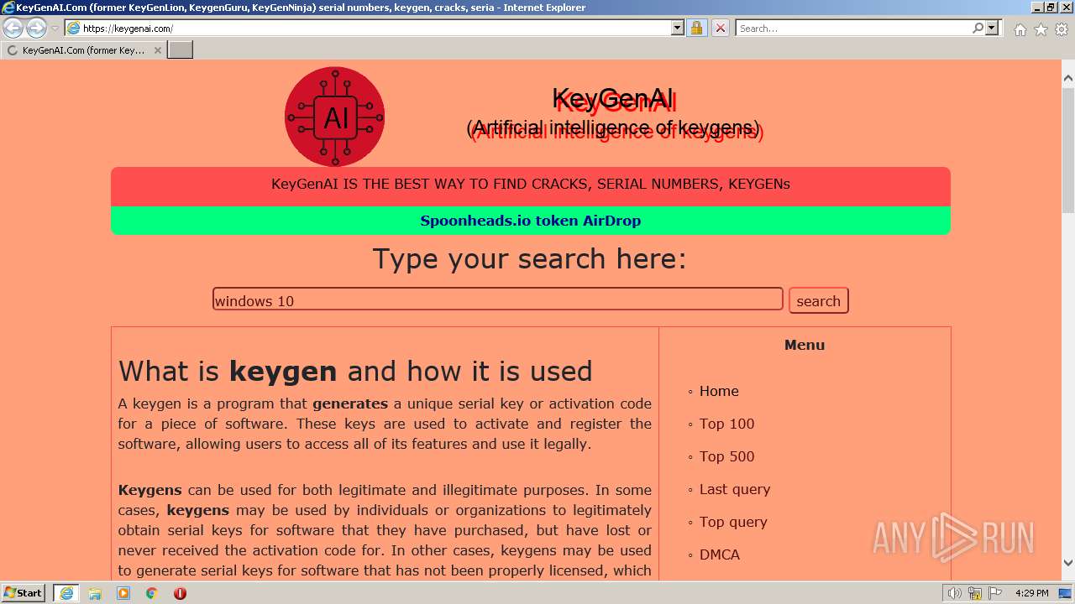
Task: Click the Menu heading text
Action: click(x=805, y=345)
